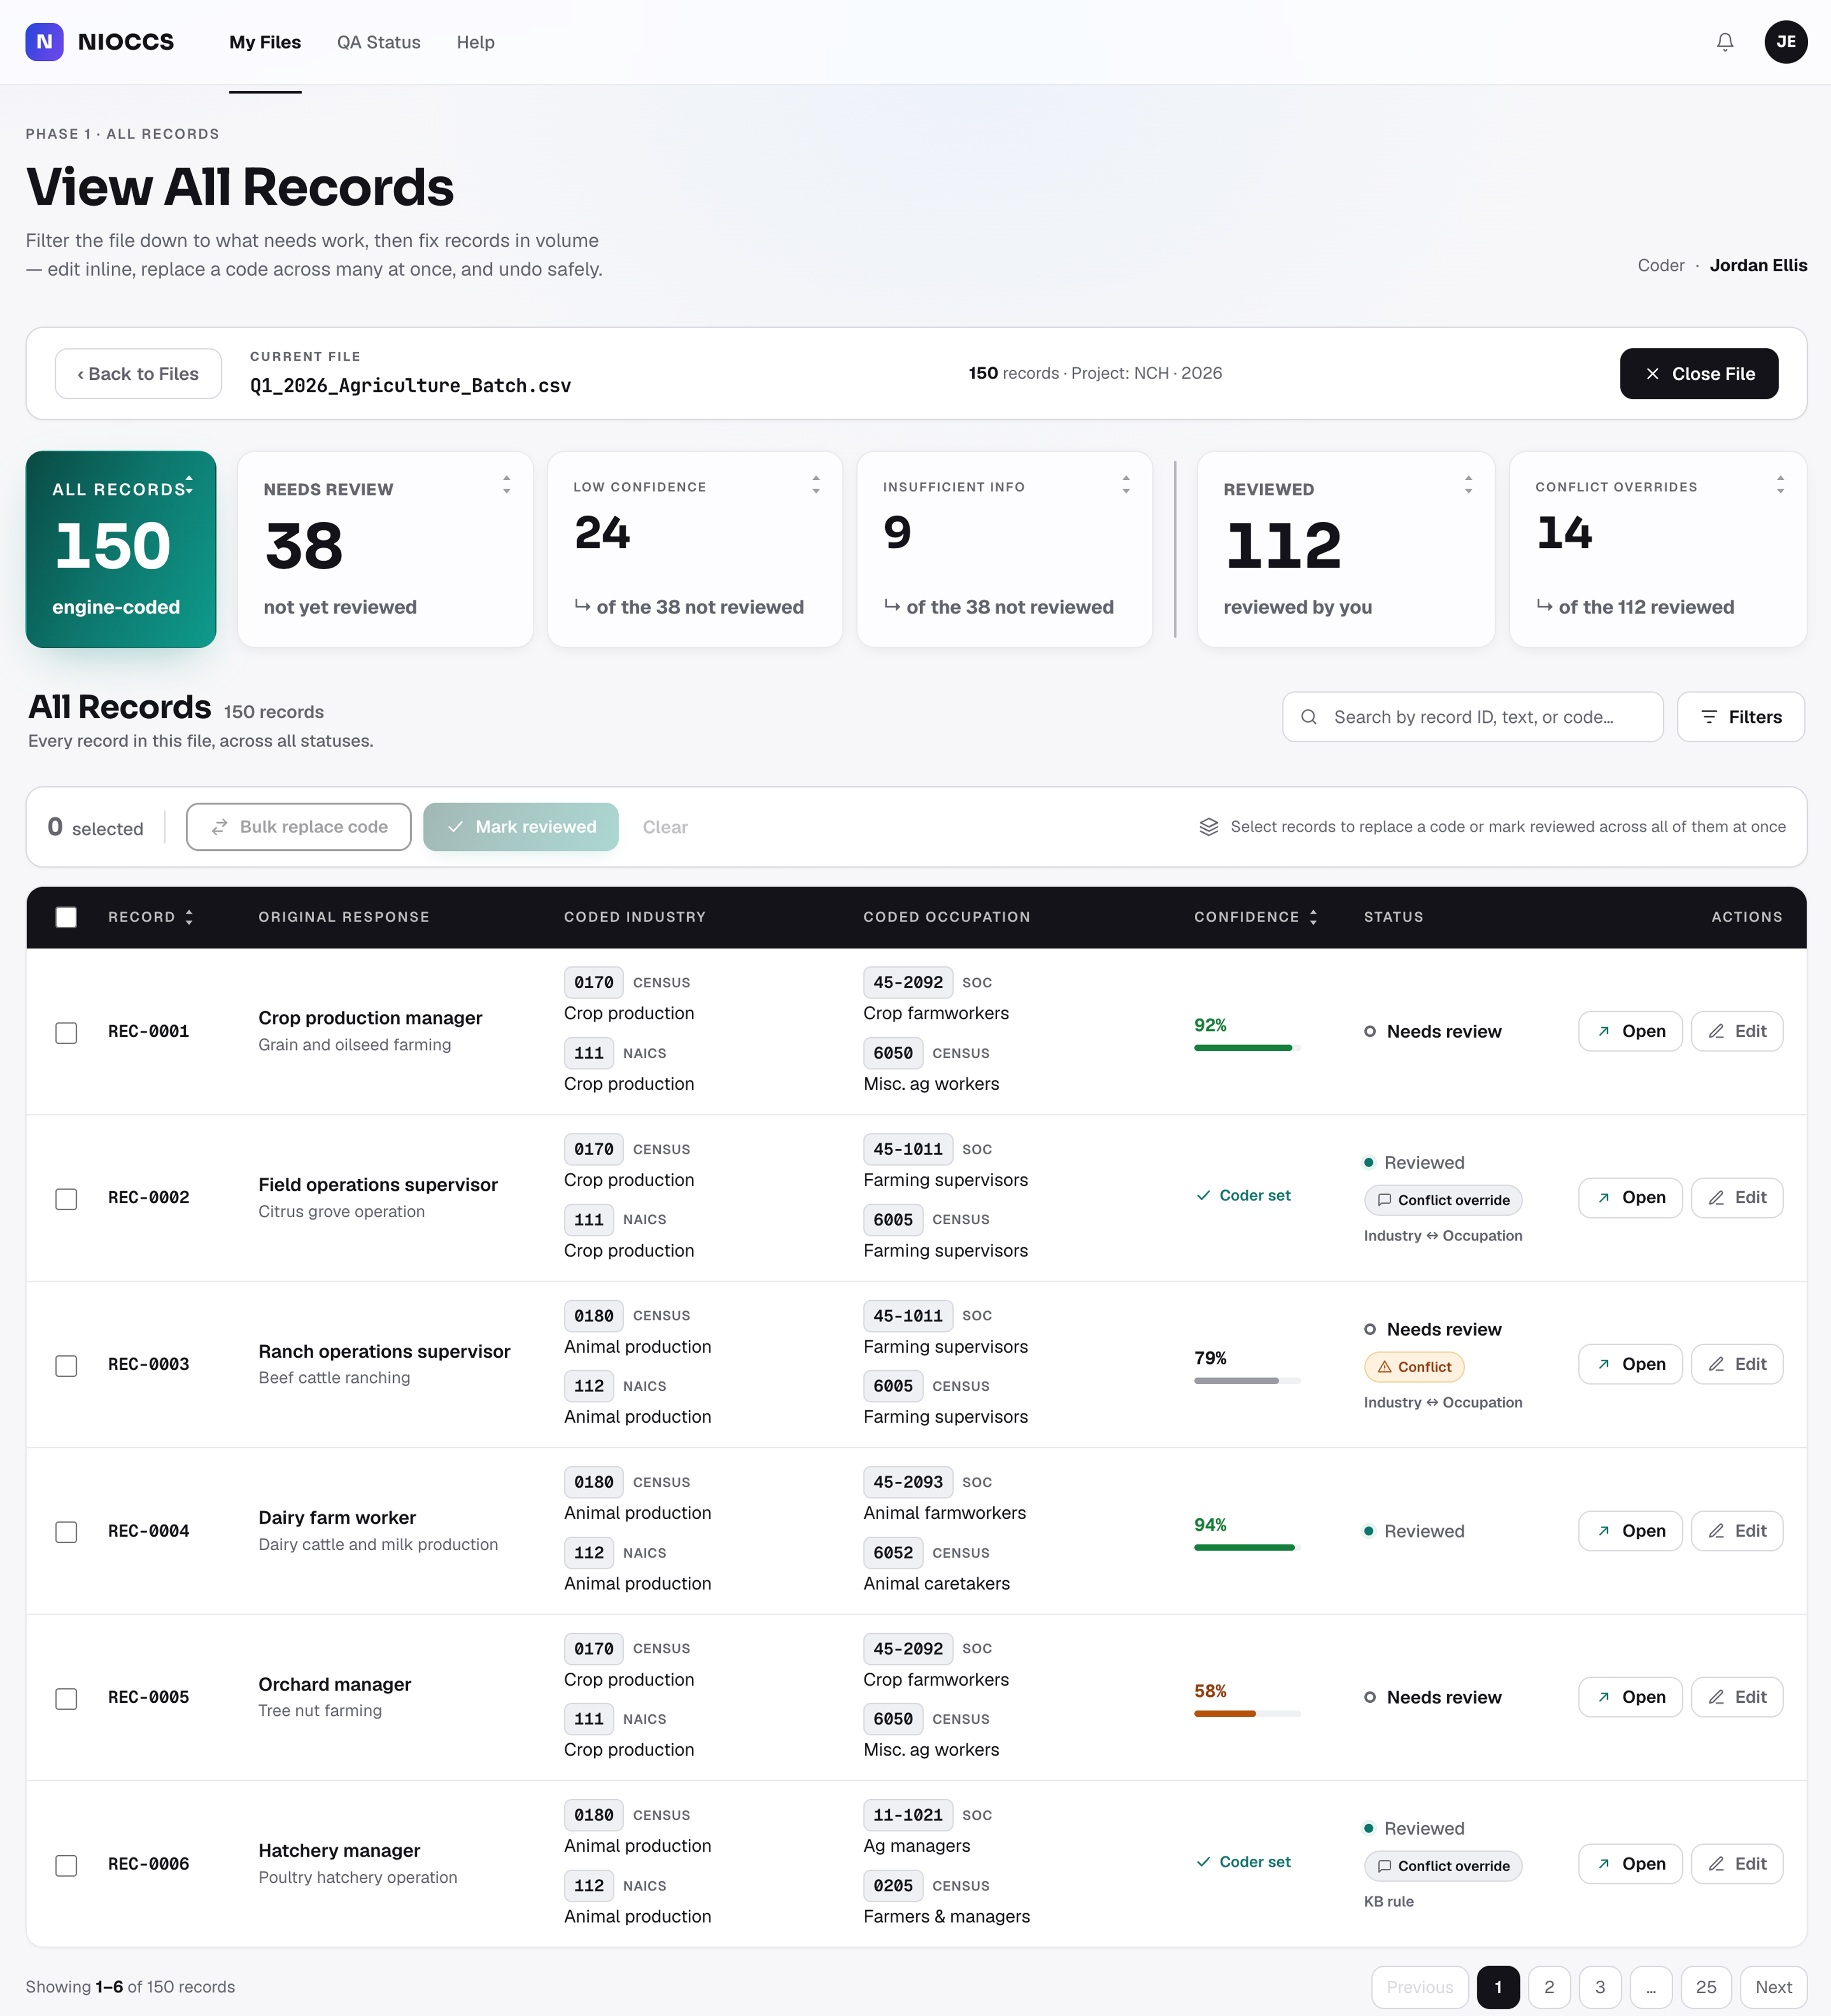Toggle the sort arrows on Needs Review card
The height and width of the screenshot is (2016, 1831).
pyautogui.click(x=507, y=485)
